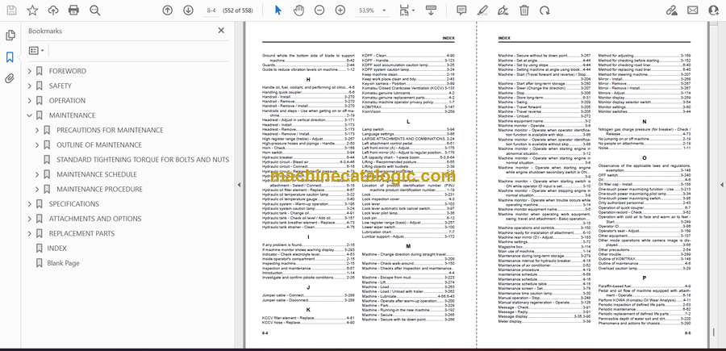Open ATTACHMENTS AND OPTIONS bookmark
This screenshot has width=726, height=351.
(x=95, y=219)
